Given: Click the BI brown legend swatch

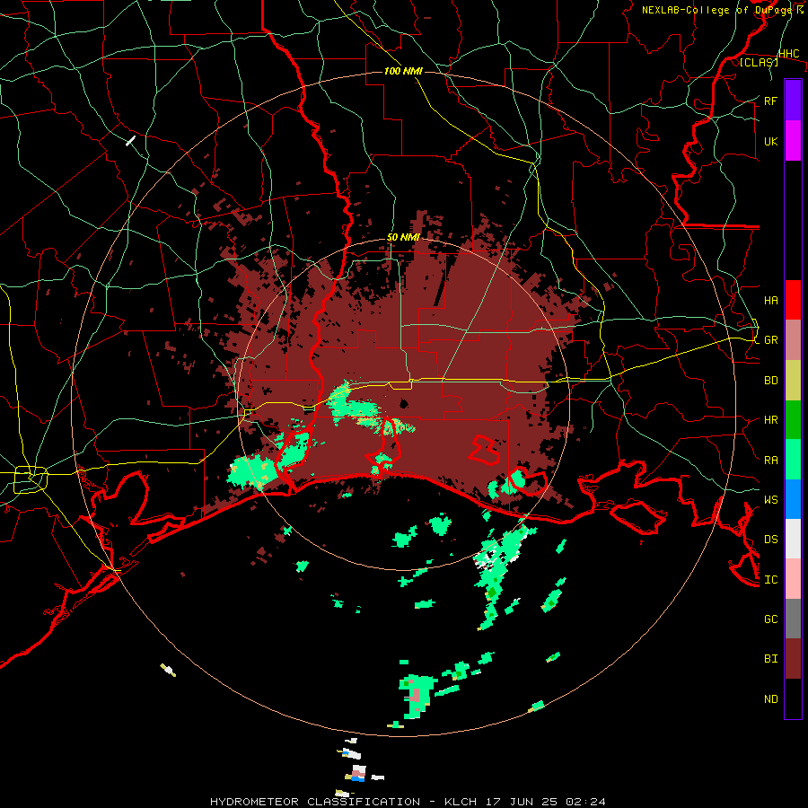Looking at the screenshot, I should click(x=793, y=659).
